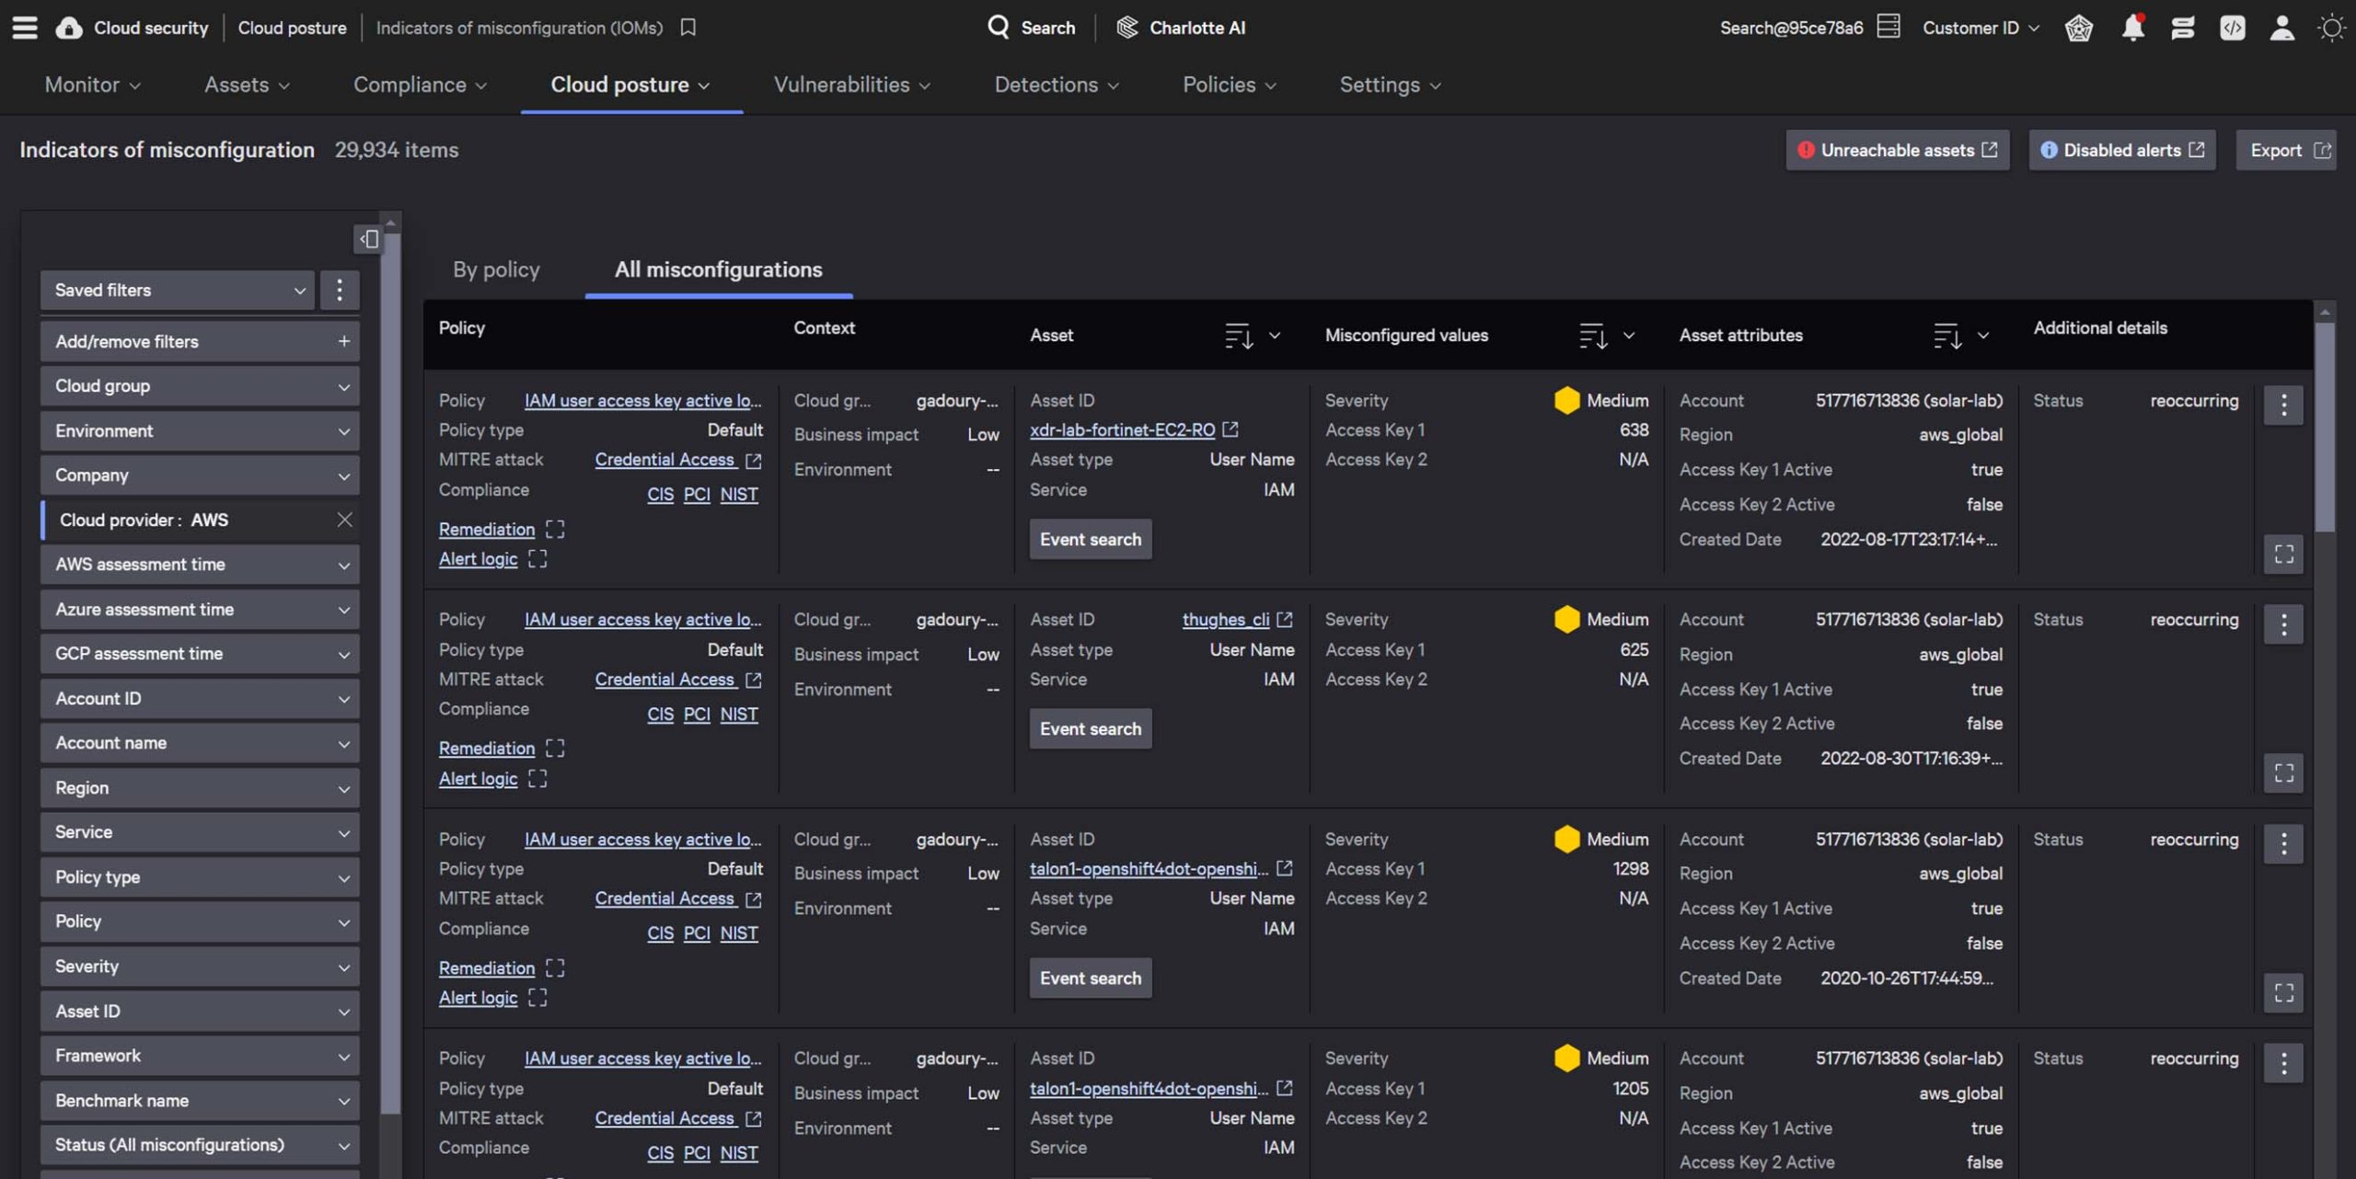Expand the Policy type filter
The width and height of the screenshot is (2356, 1179).
point(200,877)
